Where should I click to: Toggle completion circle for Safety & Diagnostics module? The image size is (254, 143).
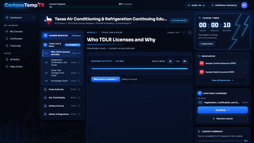point(79,114)
